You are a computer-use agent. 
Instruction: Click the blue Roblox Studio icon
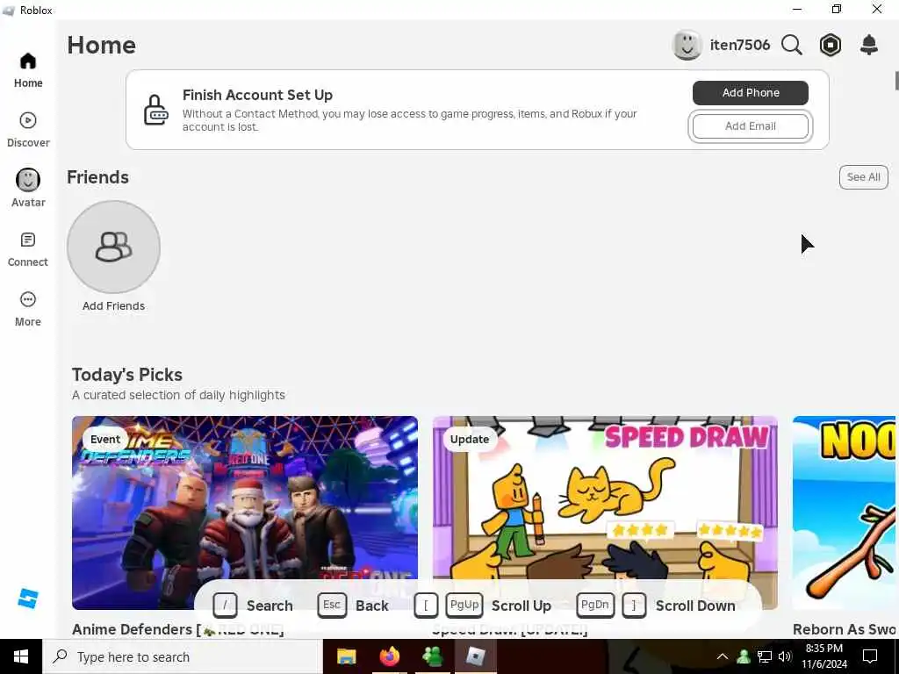coord(28,599)
